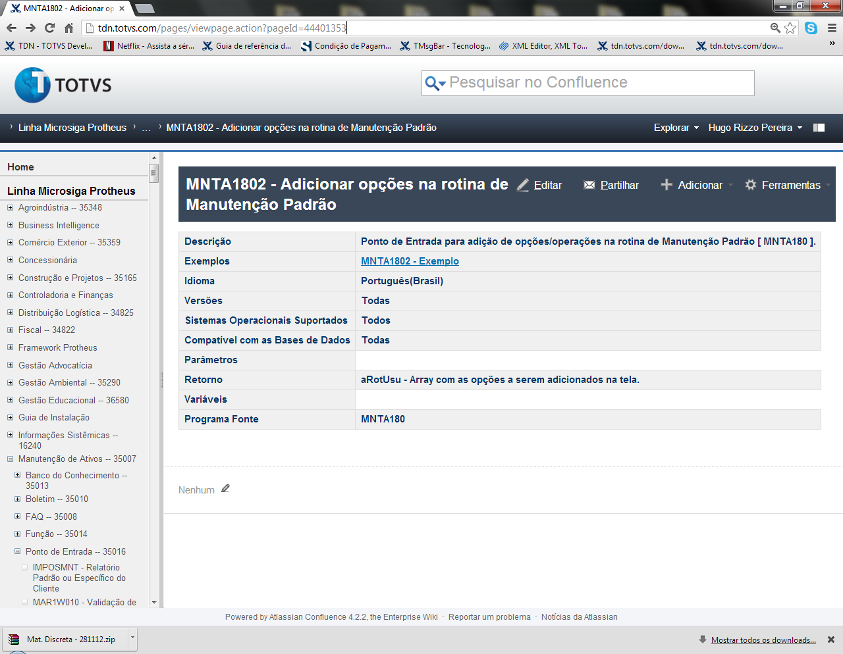Click Editar to edit the page
Screen dimensions: 843x654
pos(539,185)
